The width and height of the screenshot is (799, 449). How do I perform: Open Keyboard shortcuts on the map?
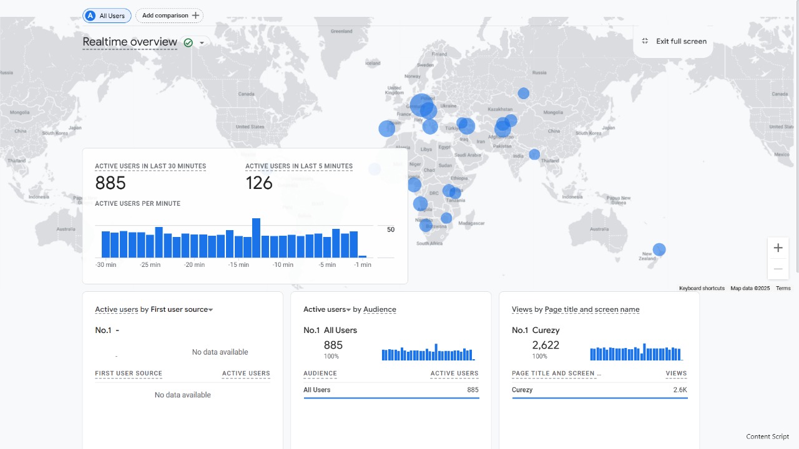click(x=702, y=288)
